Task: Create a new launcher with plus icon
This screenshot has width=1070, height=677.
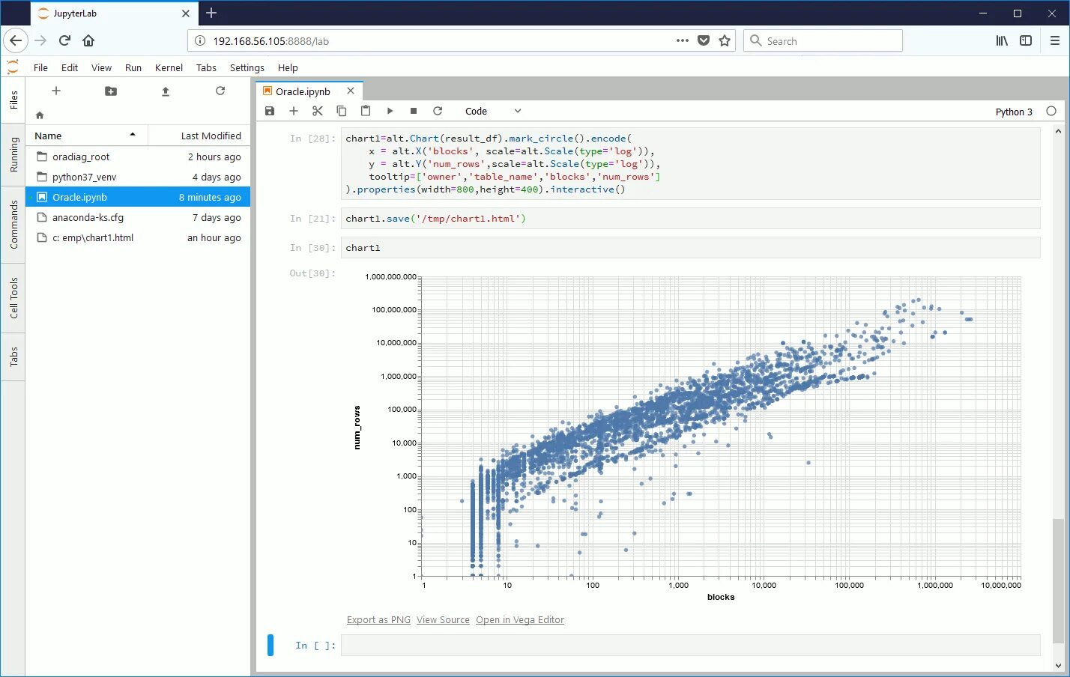Action: tap(55, 91)
